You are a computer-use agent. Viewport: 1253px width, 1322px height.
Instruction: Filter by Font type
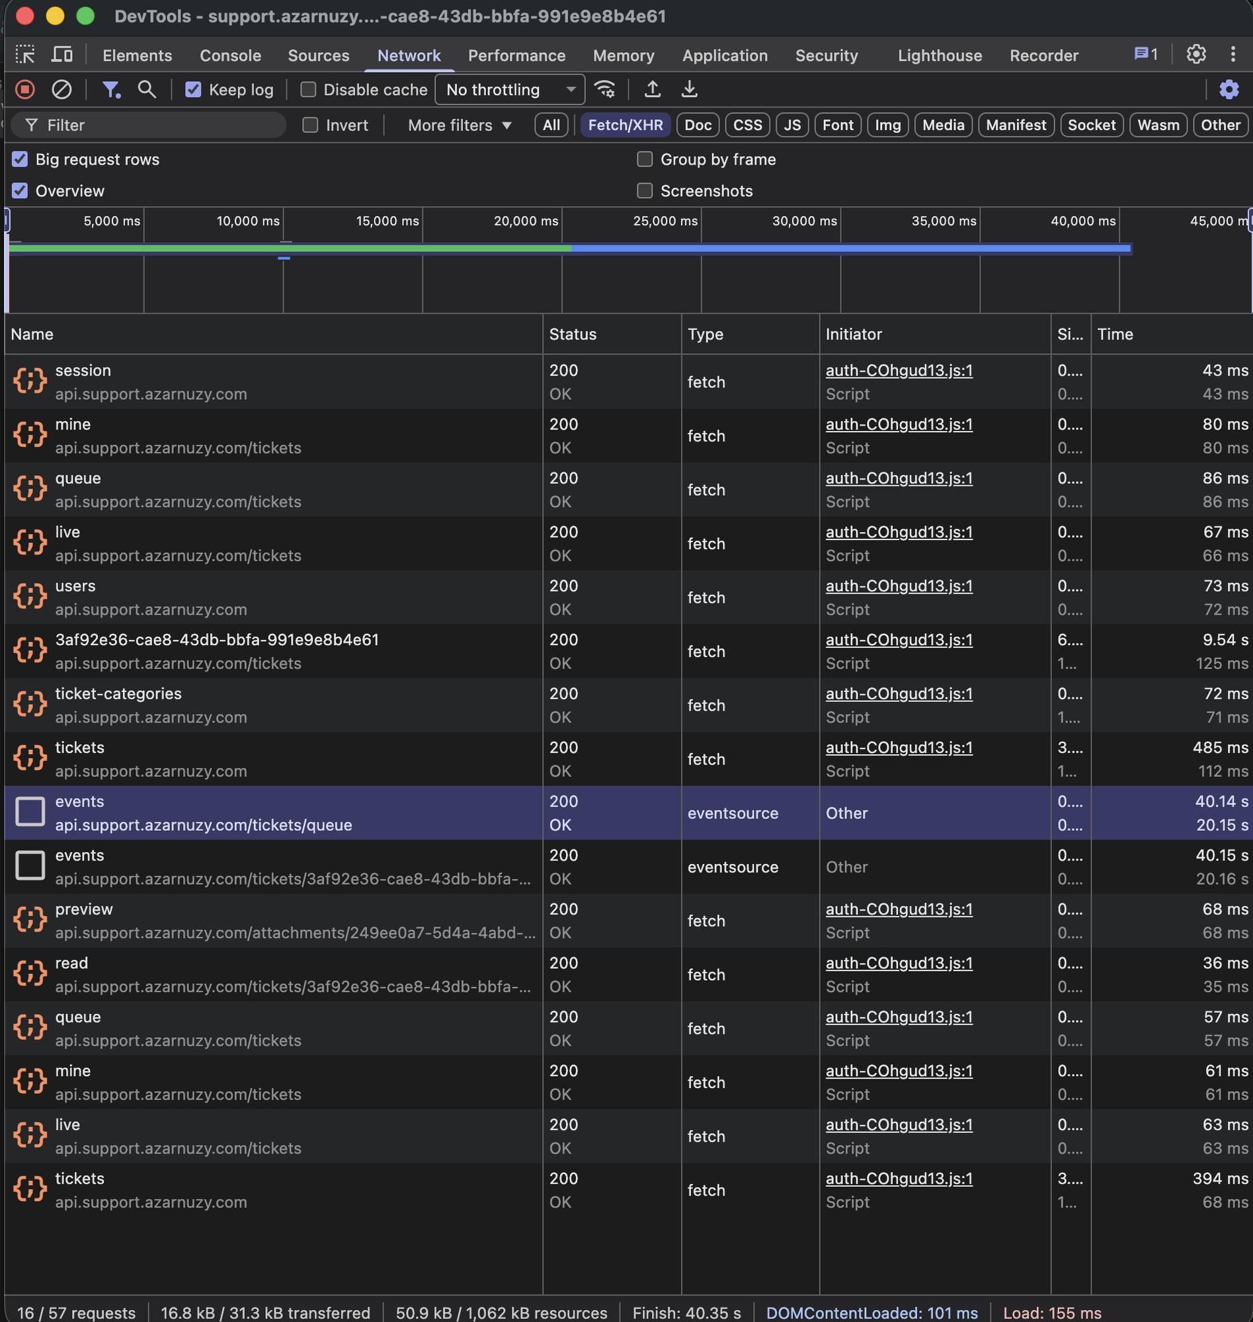(x=838, y=125)
